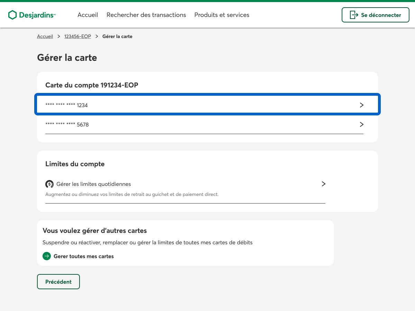Select card number ending 1234
The width and height of the screenshot is (415, 311).
coord(67,105)
